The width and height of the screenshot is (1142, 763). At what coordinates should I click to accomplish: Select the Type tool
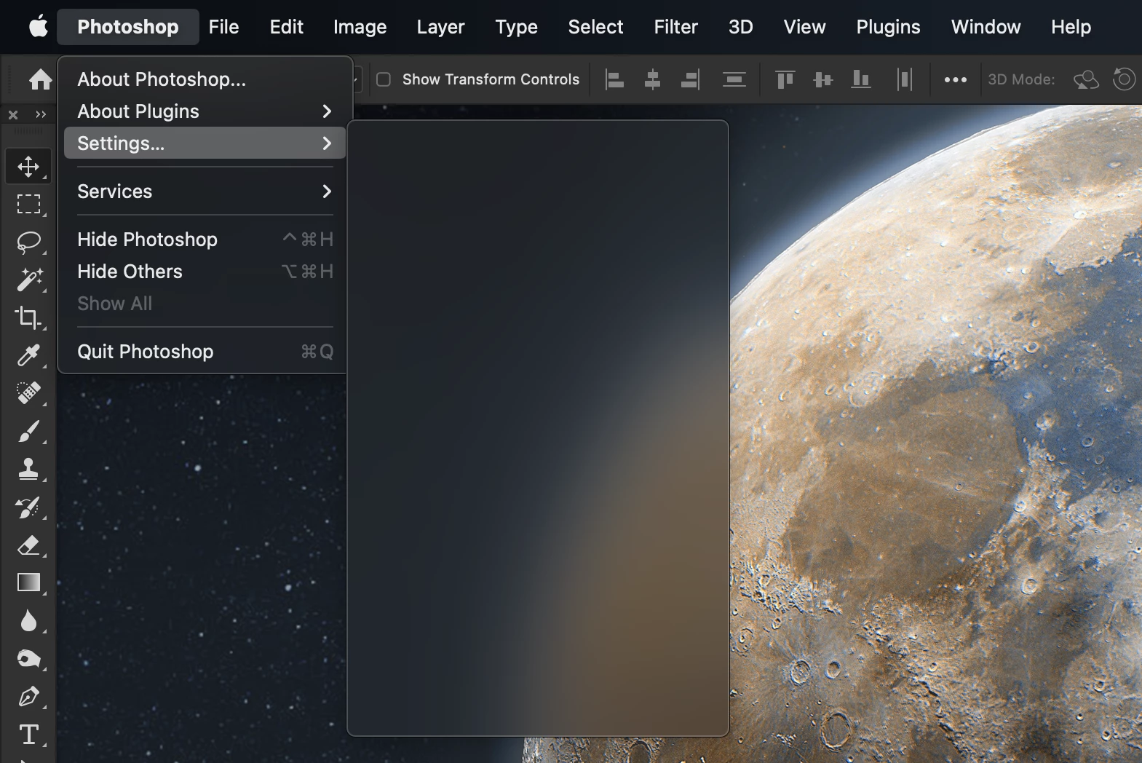point(28,735)
